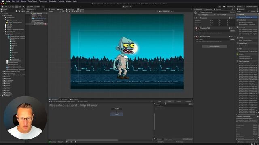
Task: Toggle the Hide Unused checkbox
Action: (x=163, y=139)
